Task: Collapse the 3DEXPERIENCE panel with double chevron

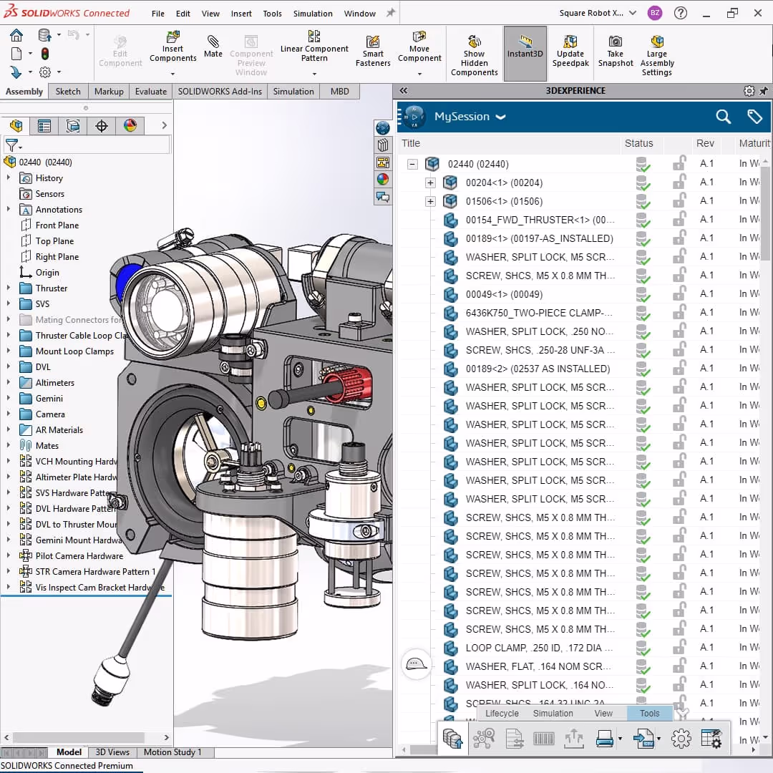Action: coord(403,91)
